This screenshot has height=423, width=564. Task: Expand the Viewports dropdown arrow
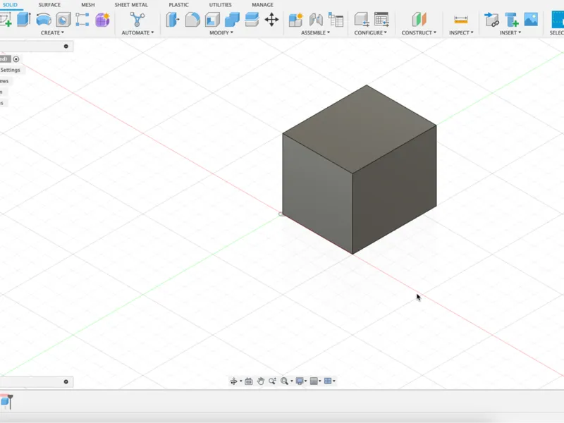pos(334,381)
